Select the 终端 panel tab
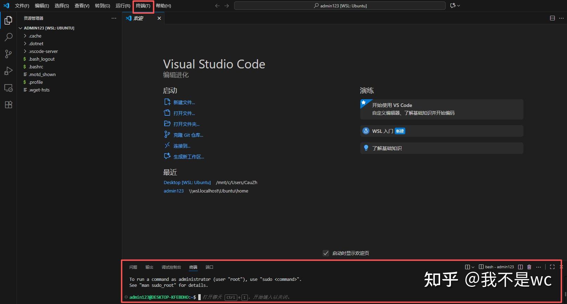The image size is (567, 304). (x=193, y=267)
